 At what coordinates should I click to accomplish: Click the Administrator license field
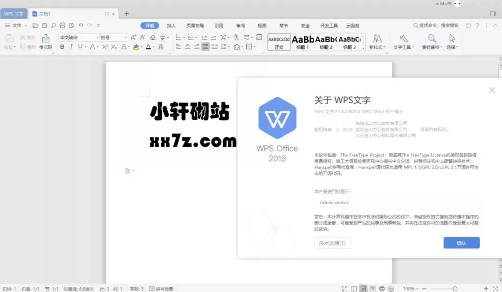397,202
